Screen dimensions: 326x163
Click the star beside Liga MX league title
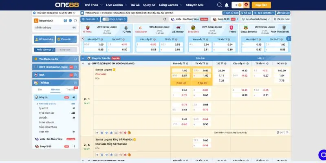point(89,64)
